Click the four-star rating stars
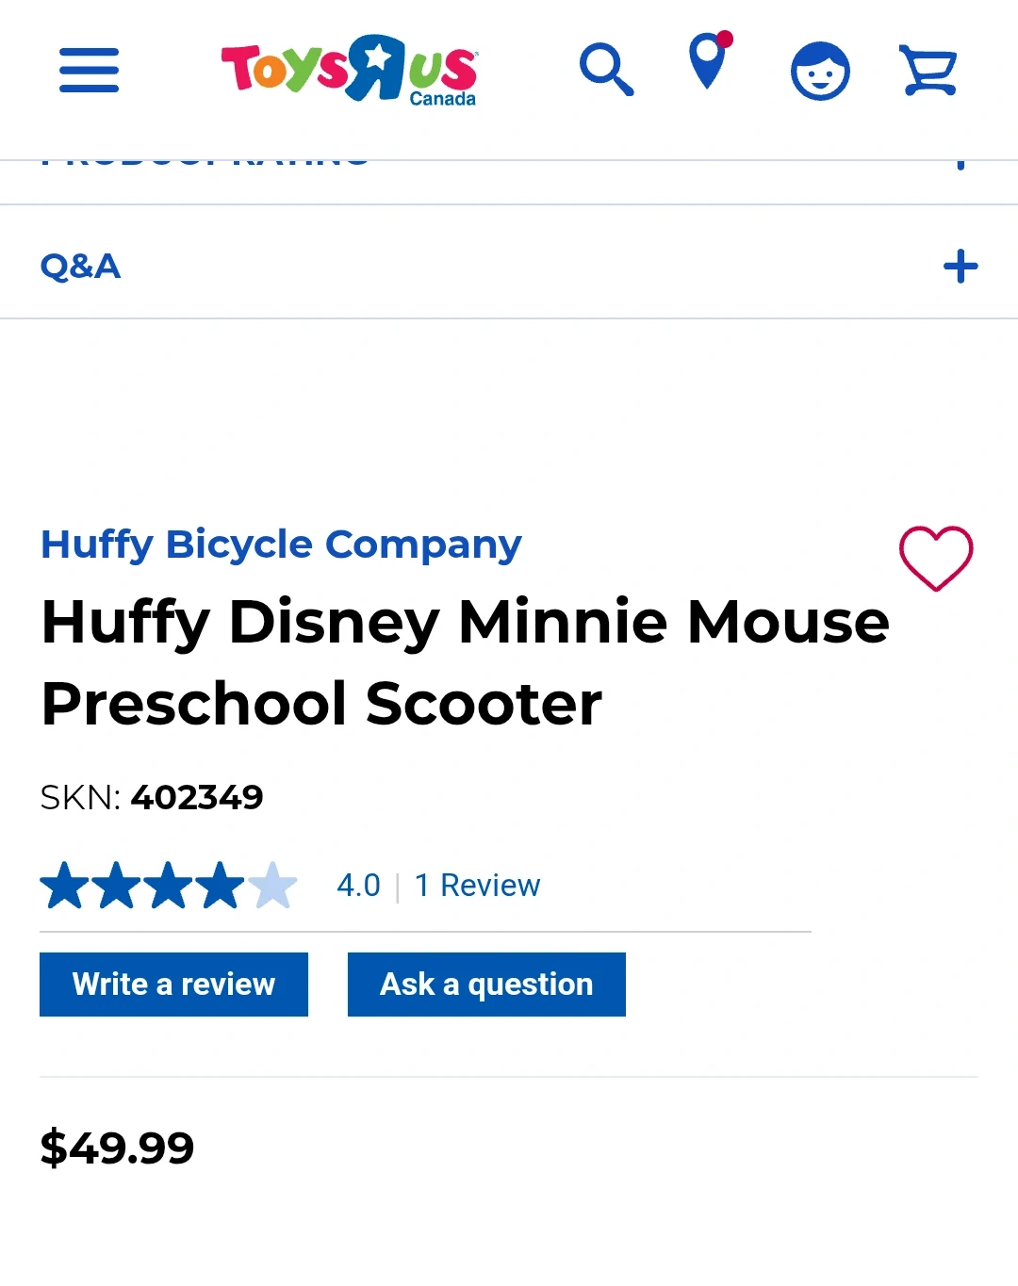 click(x=168, y=886)
